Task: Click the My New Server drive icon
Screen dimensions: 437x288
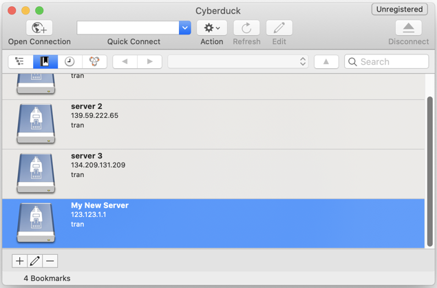Action: [36, 223]
